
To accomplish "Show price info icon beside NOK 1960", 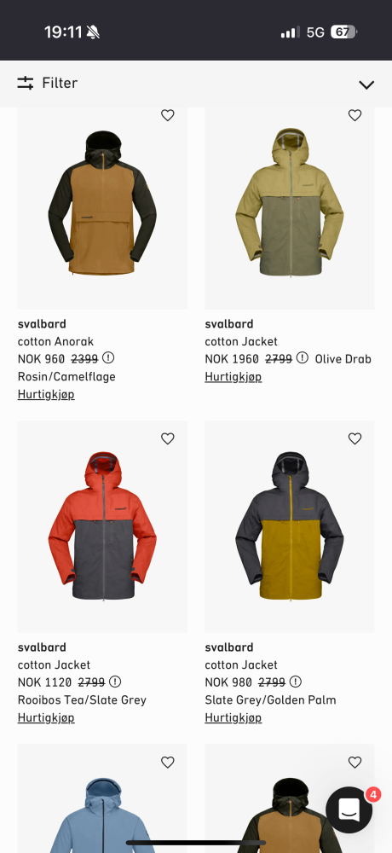I will (x=303, y=358).
